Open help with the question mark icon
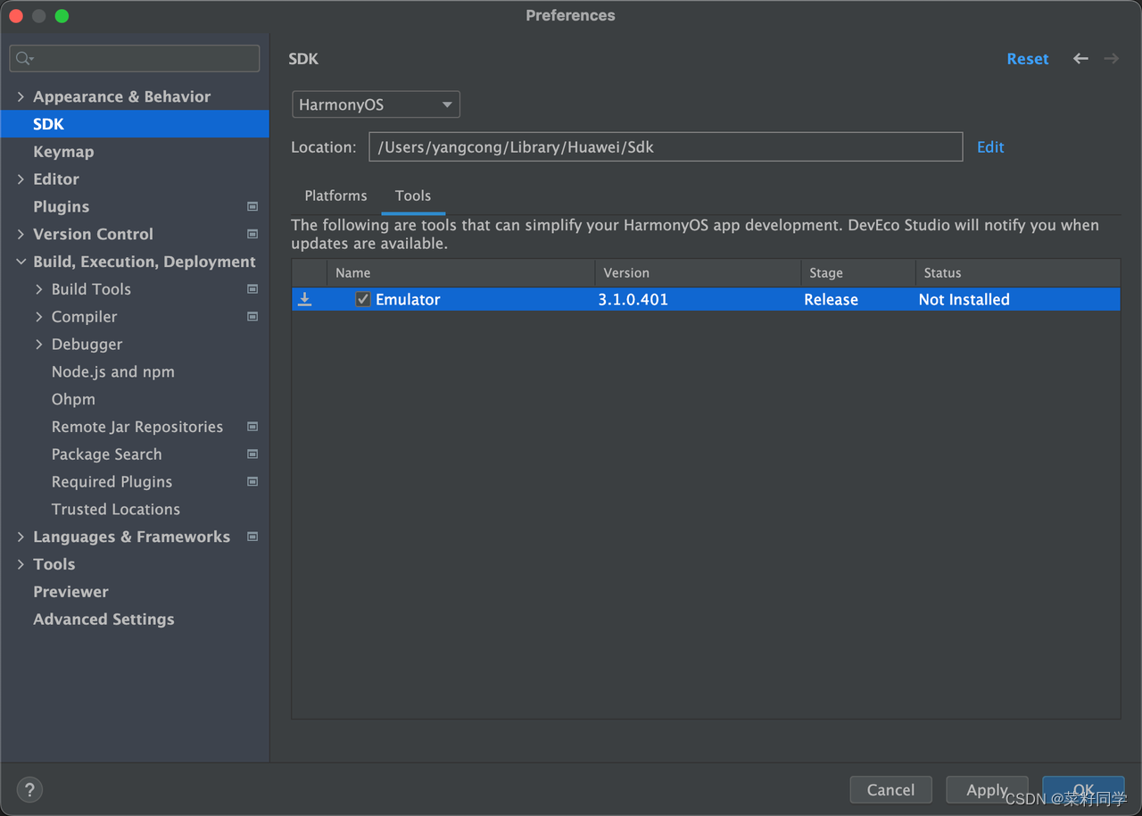This screenshot has width=1142, height=816. point(29,789)
